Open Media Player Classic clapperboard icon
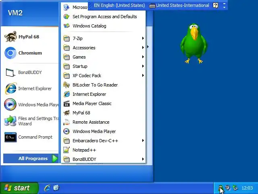 click(67, 103)
